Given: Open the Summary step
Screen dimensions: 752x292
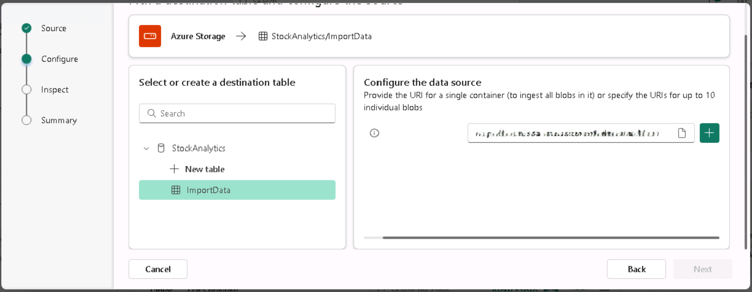Looking at the screenshot, I should coord(59,120).
